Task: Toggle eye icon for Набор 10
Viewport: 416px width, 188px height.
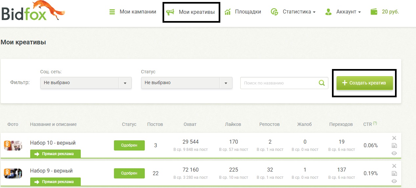Action: click(x=394, y=153)
